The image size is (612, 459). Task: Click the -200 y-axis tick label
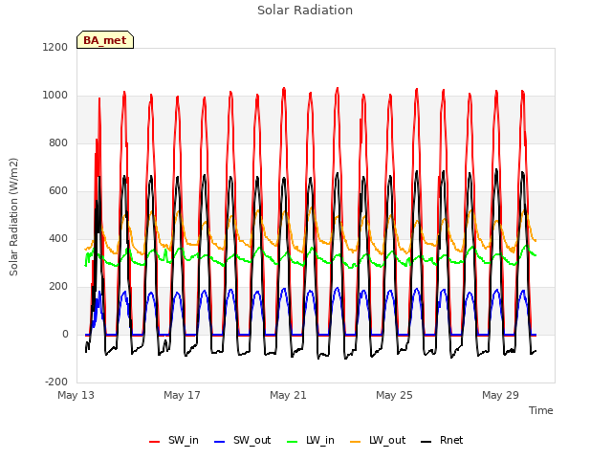pos(56,382)
